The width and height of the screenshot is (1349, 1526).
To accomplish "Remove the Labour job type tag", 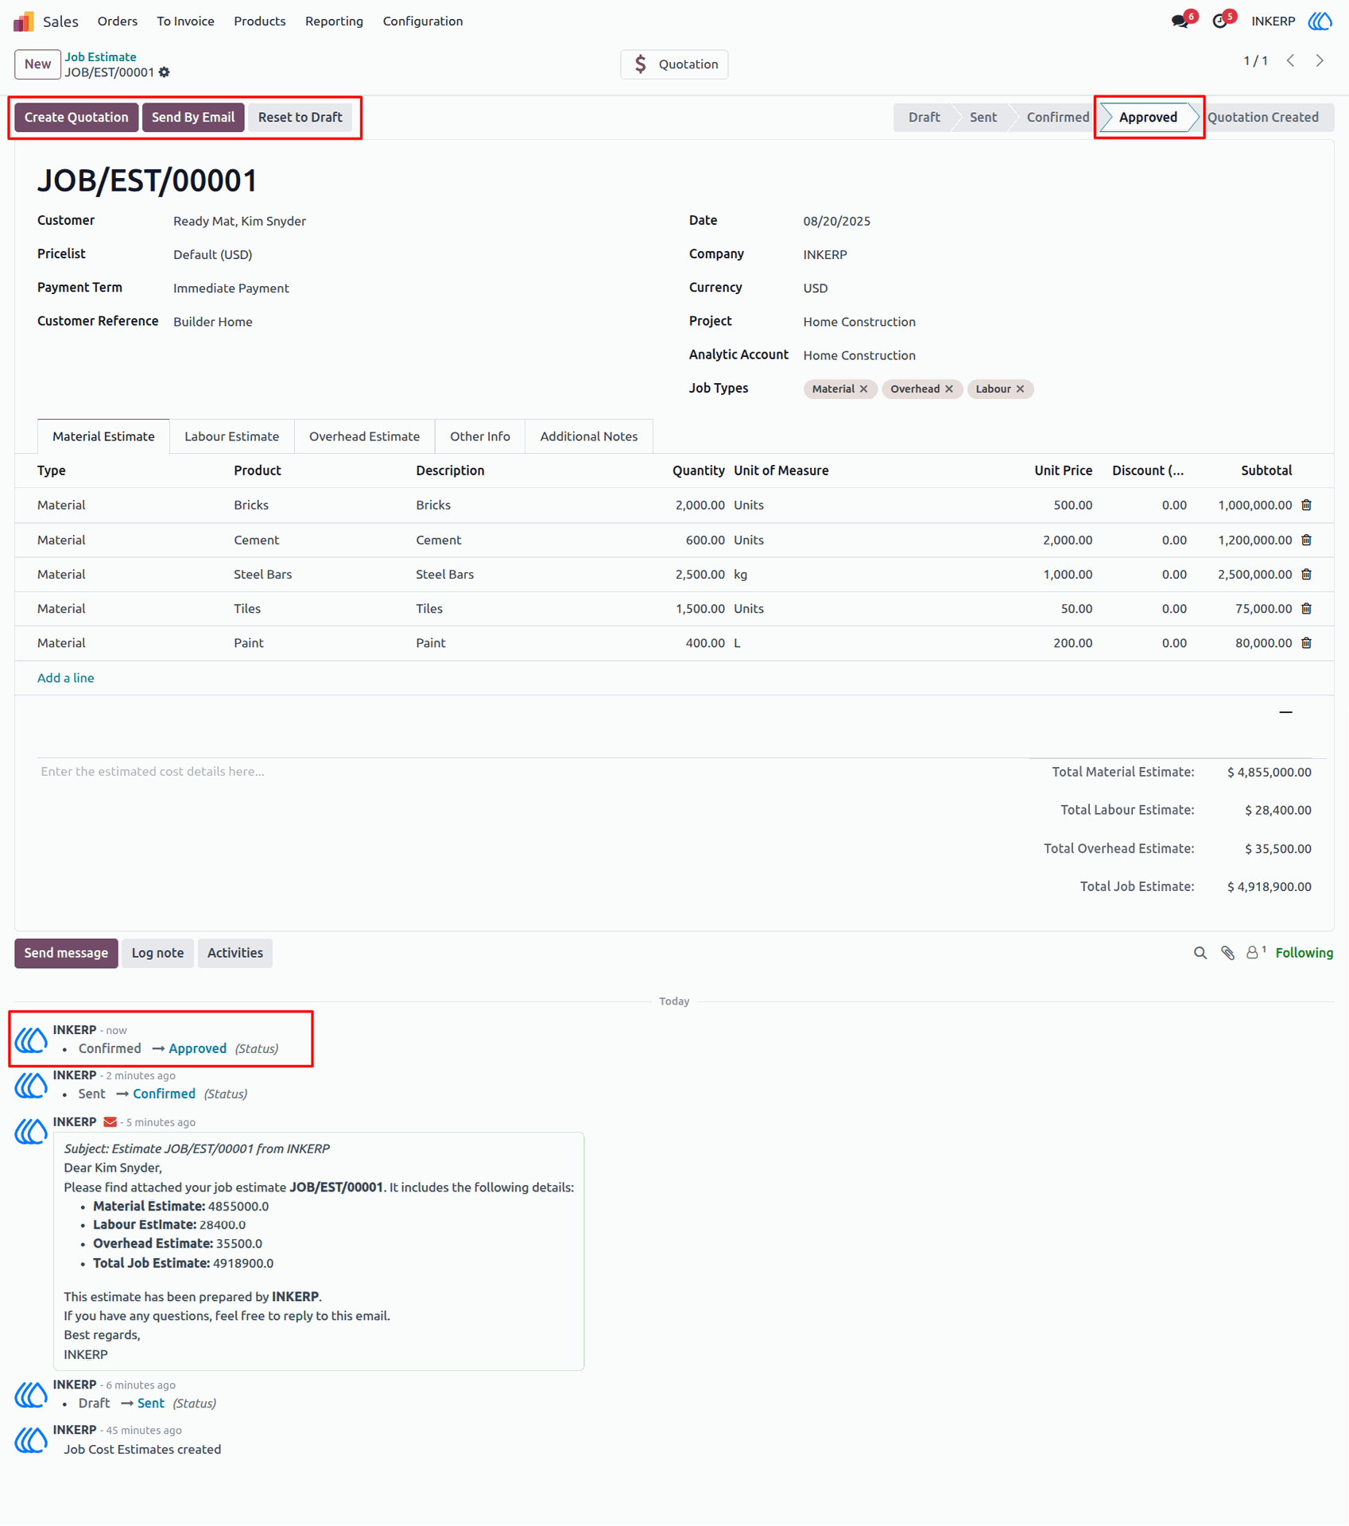I will pyautogui.click(x=1021, y=389).
